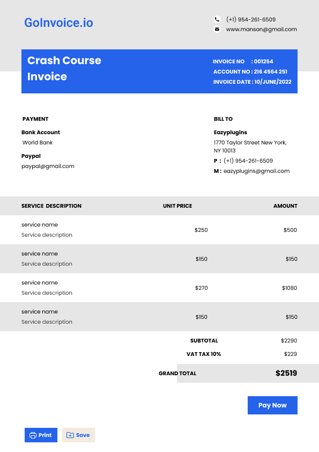319x452 pixels.
Task: Click the phone icon in header
Action: pyautogui.click(x=217, y=19)
